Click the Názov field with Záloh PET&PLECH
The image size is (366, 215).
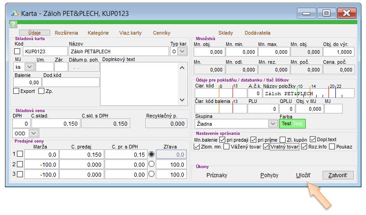[118, 51]
